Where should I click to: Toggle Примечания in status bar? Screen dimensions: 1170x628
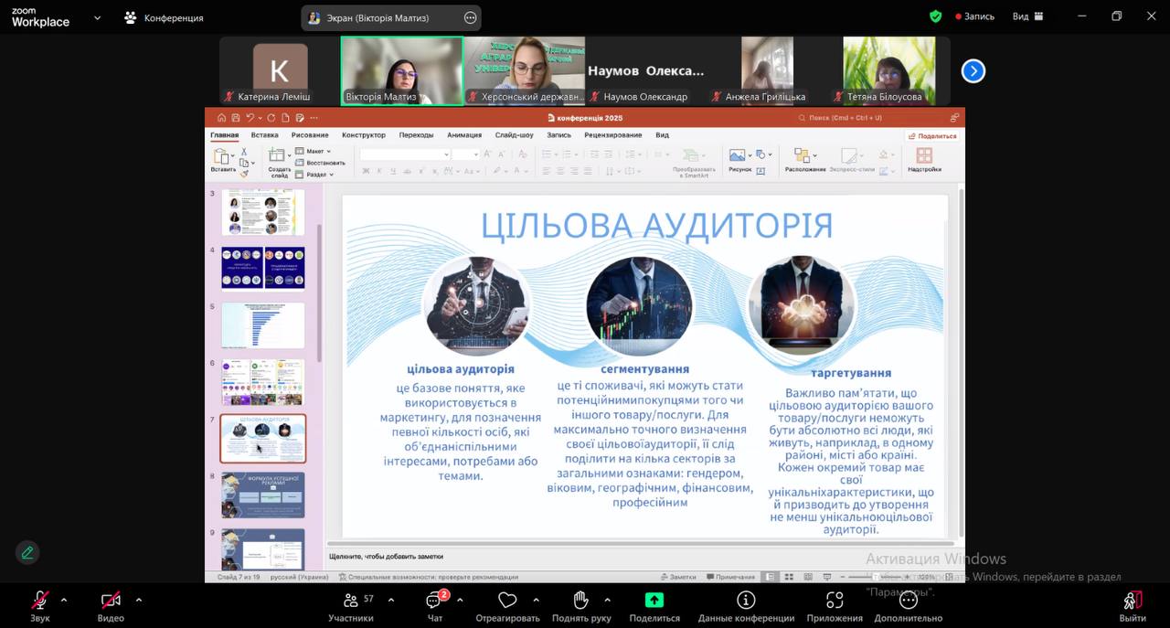point(730,577)
